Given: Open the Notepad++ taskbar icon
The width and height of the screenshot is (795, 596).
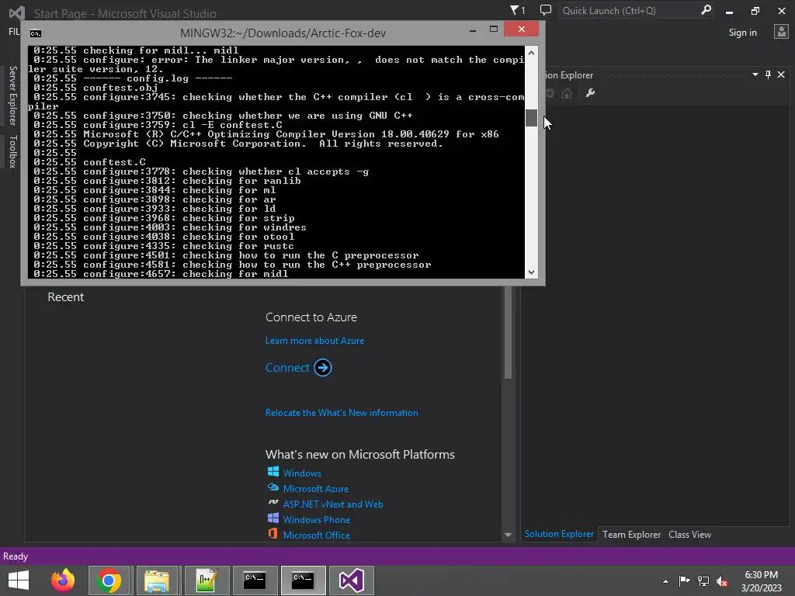Looking at the screenshot, I should (207, 580).
